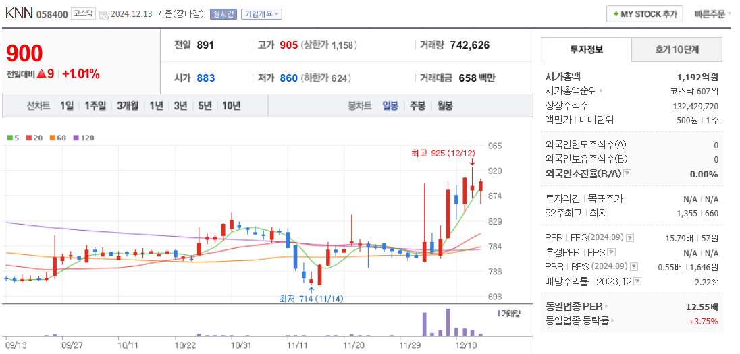This screenshot has width=740, height=354.
Task: Click the red up-triangle next to 9
Action: click(41, 73)
